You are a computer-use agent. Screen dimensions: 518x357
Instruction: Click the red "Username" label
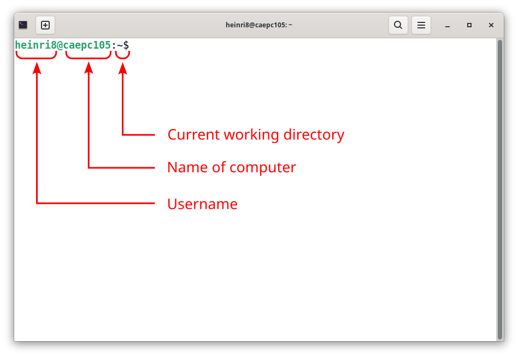202,204
